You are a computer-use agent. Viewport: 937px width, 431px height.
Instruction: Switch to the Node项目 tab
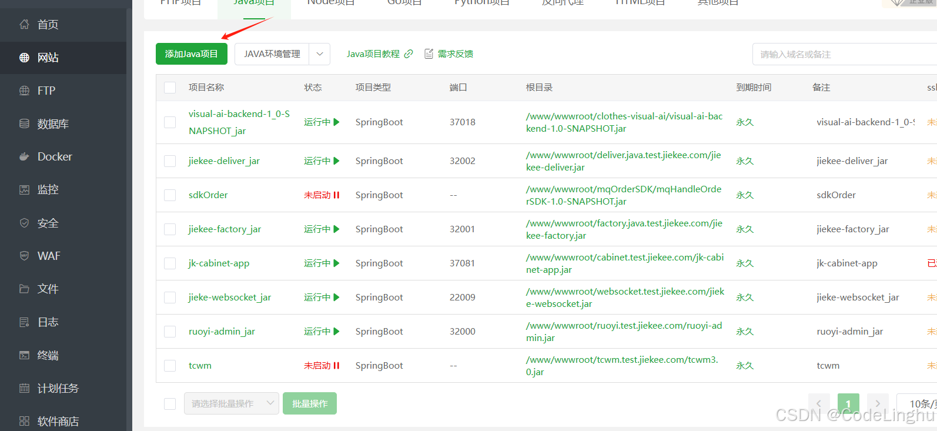(x=331, y=3)
